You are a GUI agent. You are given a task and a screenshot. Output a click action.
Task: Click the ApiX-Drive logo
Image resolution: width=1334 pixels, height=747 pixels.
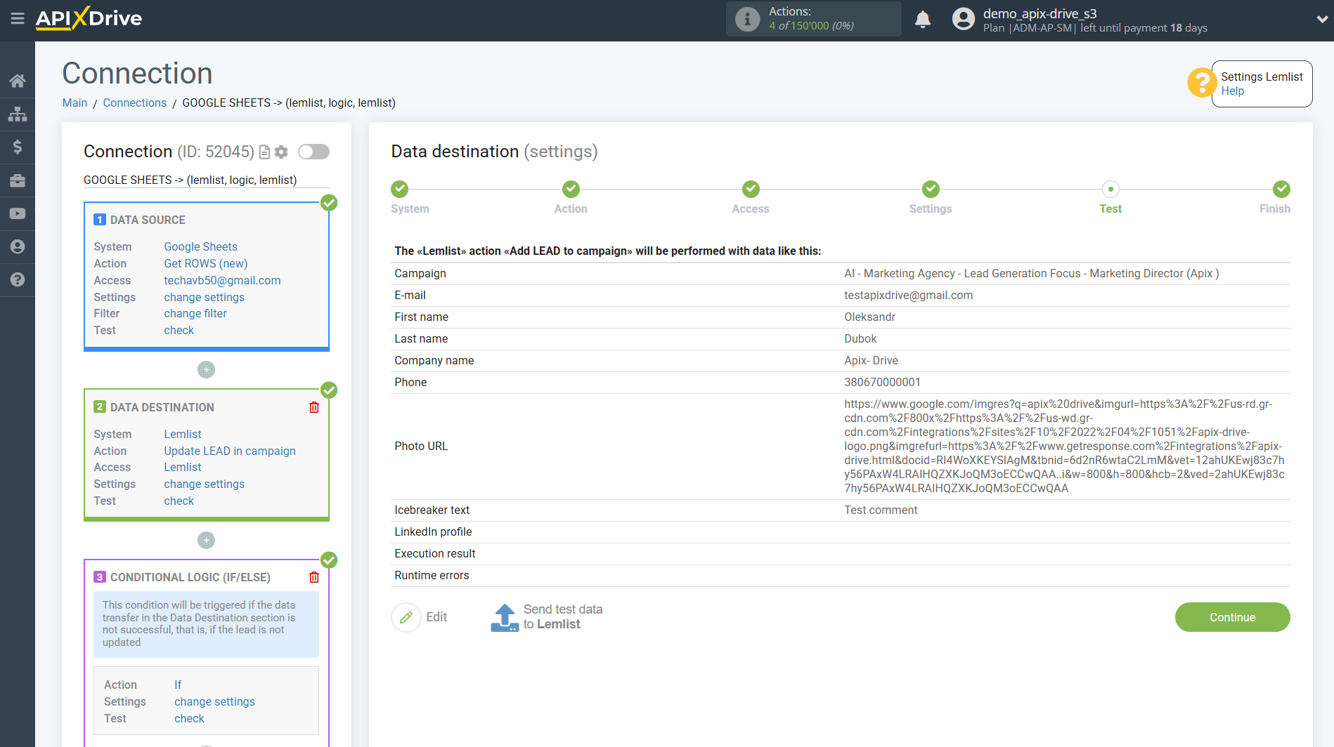(x=89, y=18)
